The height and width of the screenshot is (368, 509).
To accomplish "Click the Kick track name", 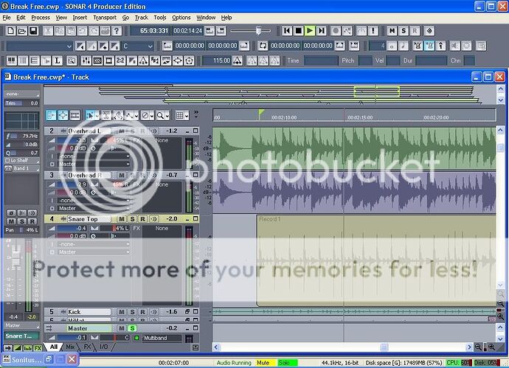I will (x=89, y=312).
